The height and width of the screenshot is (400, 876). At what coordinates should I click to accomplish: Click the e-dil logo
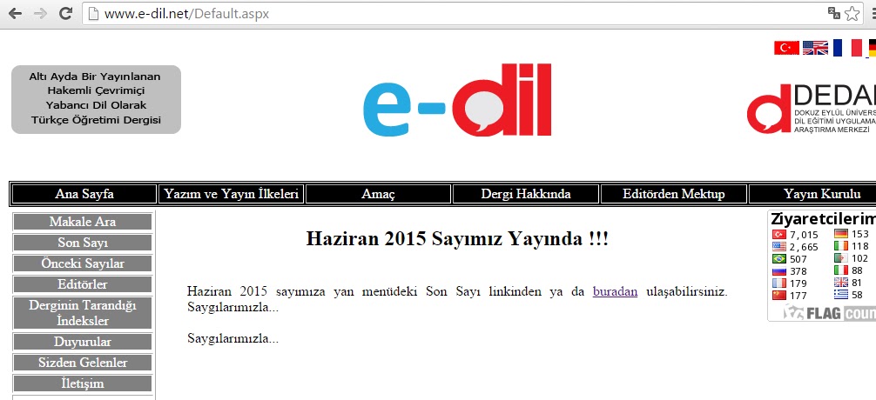pos(457,100)
